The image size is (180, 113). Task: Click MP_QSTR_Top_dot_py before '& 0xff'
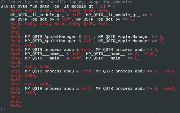click(x=32, y=19)
